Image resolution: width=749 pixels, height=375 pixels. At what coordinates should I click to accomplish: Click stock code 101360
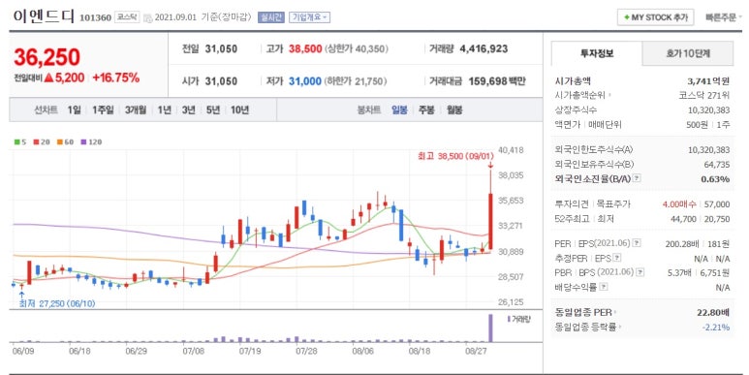[x=95, y=17]
